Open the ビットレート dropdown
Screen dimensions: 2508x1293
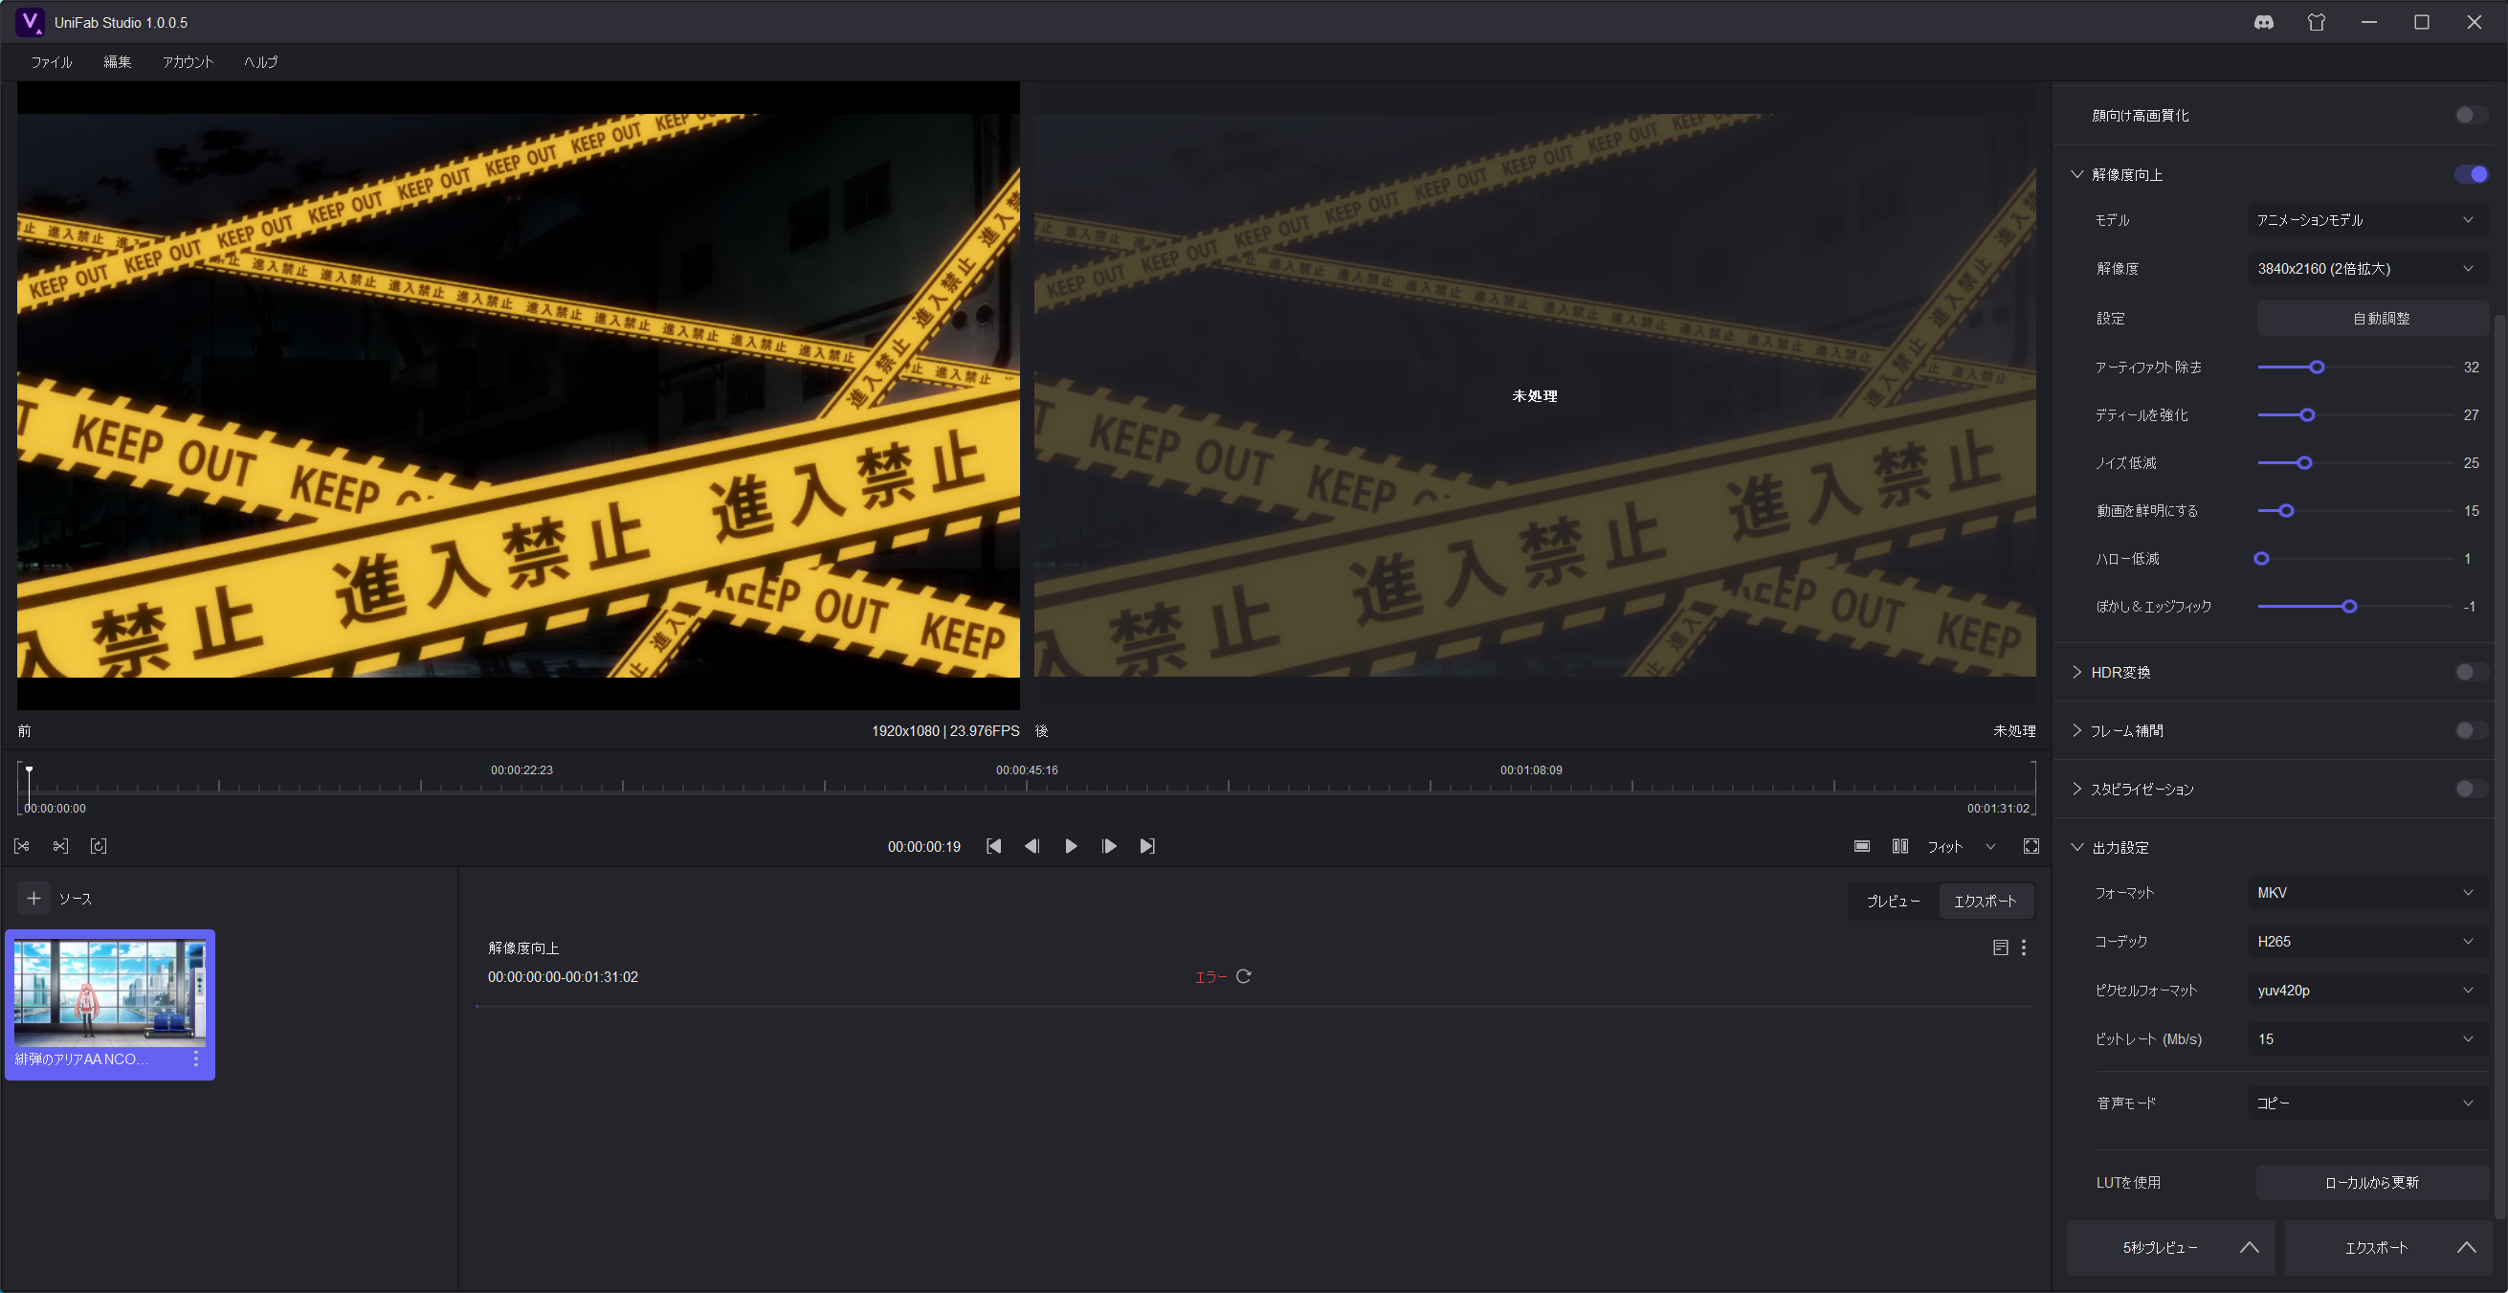(x=2367, y=1038)
